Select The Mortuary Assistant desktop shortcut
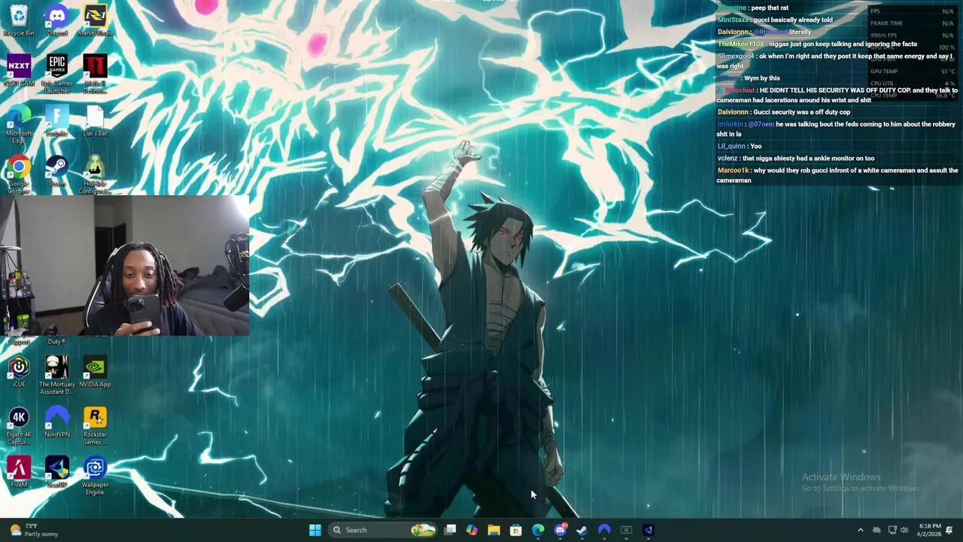Screen dimensions: 963x542 [x=57, y=376]
